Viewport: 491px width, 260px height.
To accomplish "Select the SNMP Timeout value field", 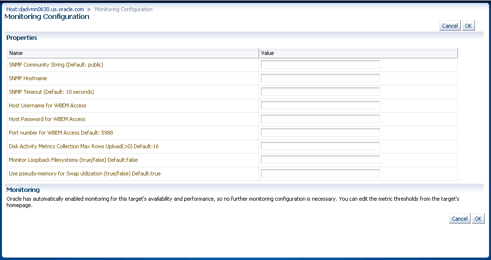I will click(320, 92).
